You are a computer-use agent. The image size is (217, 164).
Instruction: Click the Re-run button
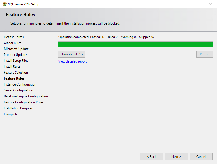coord(205,54)
